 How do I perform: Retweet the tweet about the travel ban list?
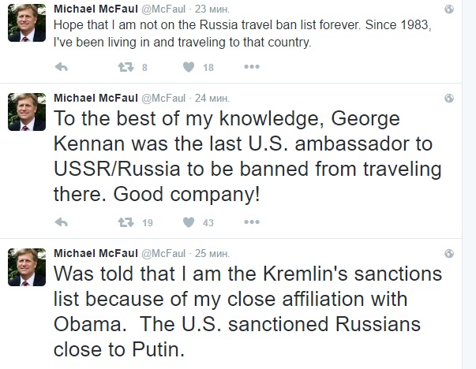(x=125, y=68)
